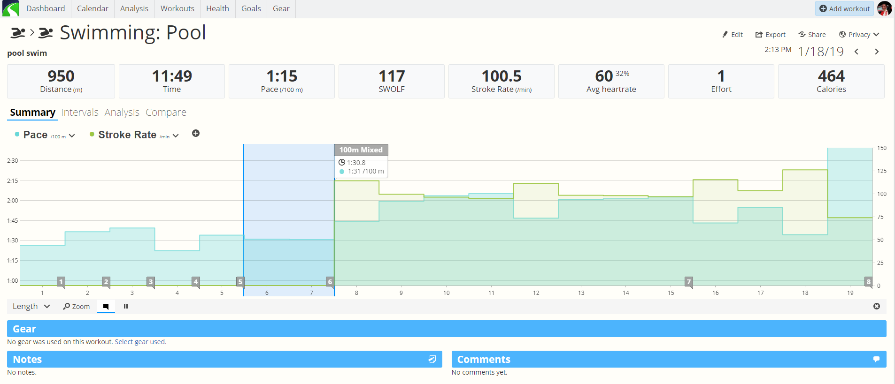The width and height of the screenshot is (895, 384).
Task: Click the SportTracks logo icon
Action: [x=10, y=8]
